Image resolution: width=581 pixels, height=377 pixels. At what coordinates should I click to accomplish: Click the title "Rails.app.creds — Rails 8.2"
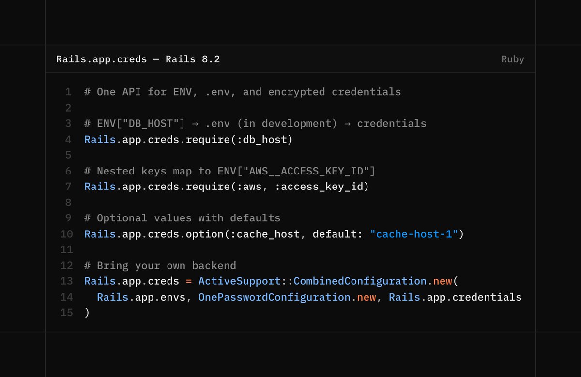tap(138, 59)
